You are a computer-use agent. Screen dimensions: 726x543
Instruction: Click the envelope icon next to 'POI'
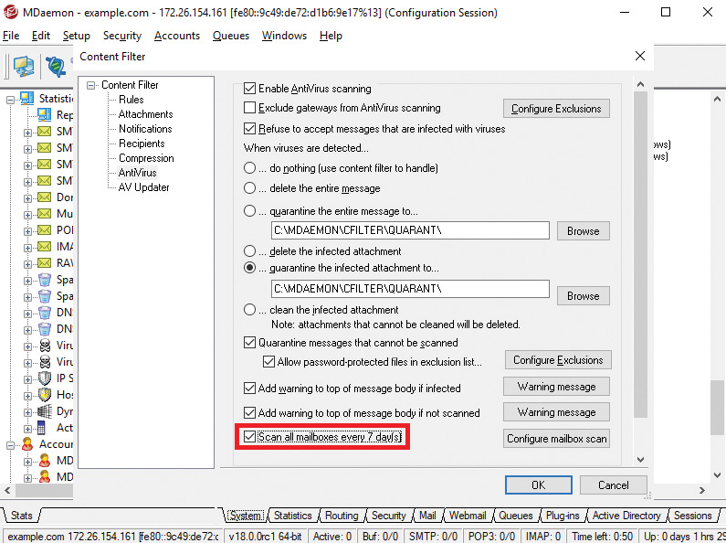[44, 230]
